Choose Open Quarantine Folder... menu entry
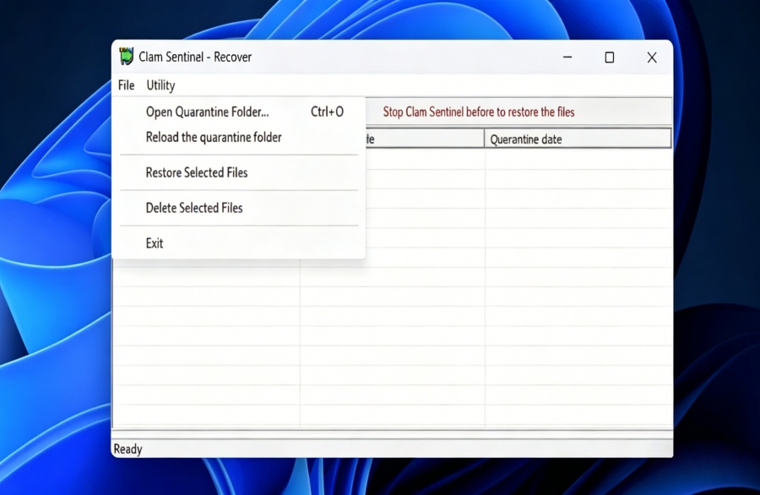This screenshot has width=760, height=495. tap(238, 112)
